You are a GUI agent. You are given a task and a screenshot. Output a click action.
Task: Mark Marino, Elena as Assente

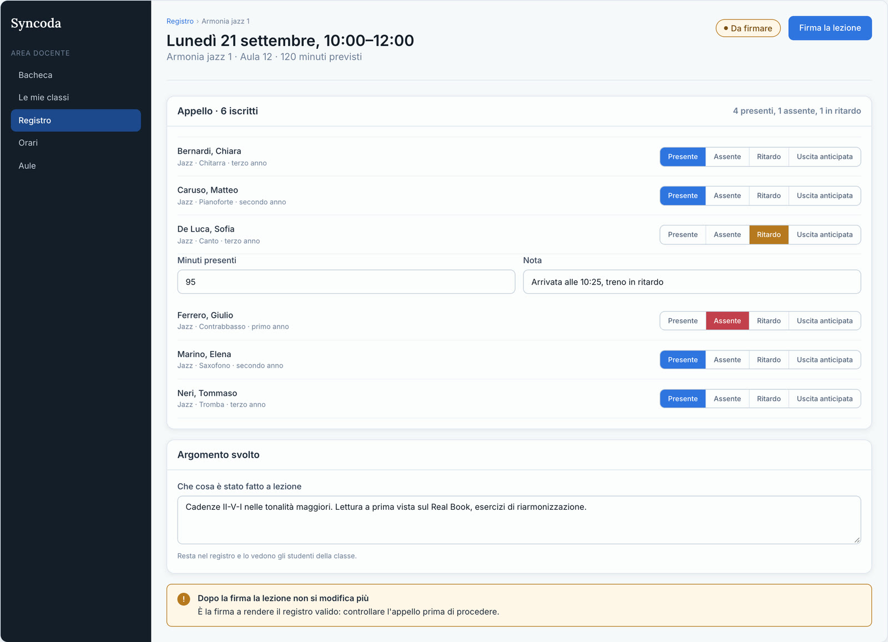point(727,359)
